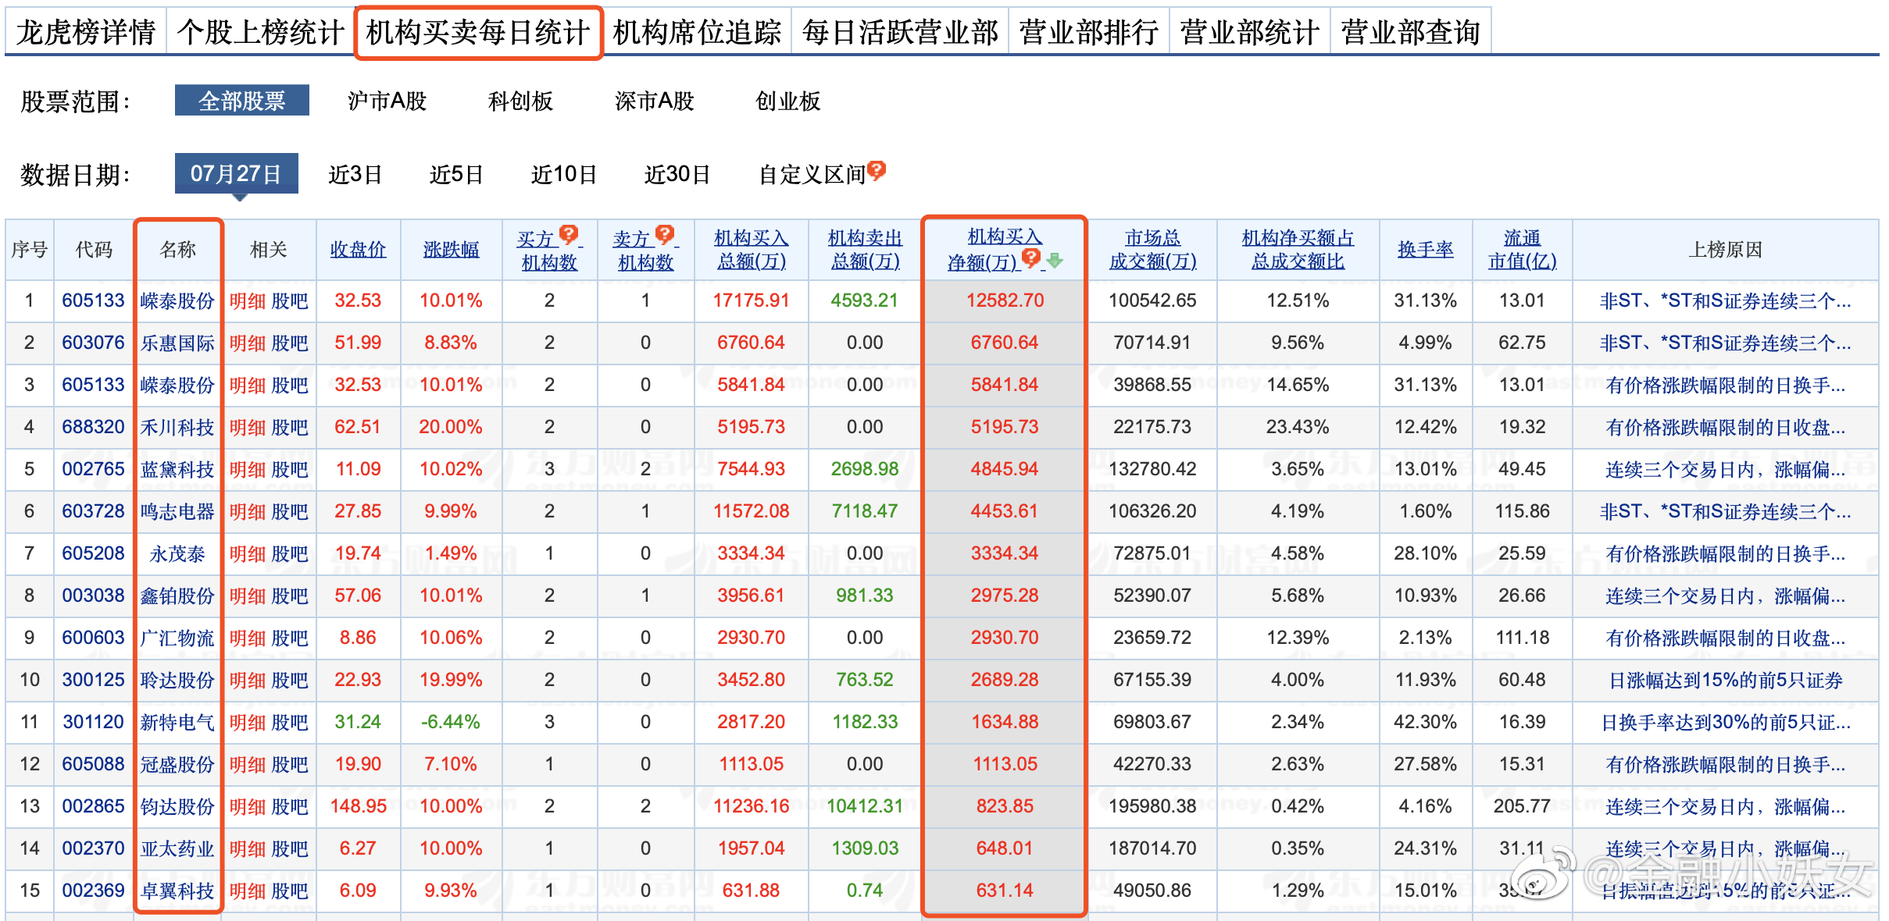Open 营业部查询 tab
The image size is (1889, 921).
pos(1411,32)
